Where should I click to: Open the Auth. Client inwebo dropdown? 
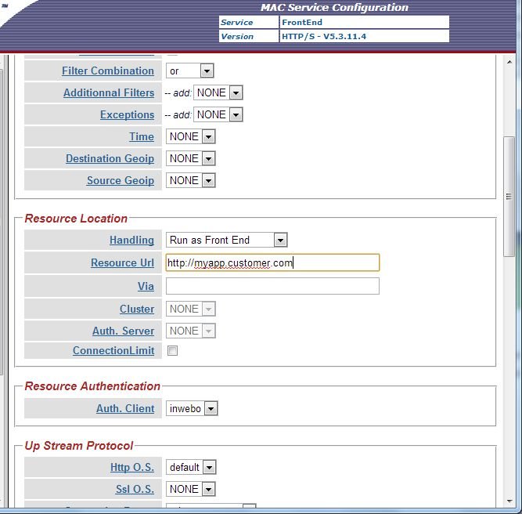tap(192, 408)
